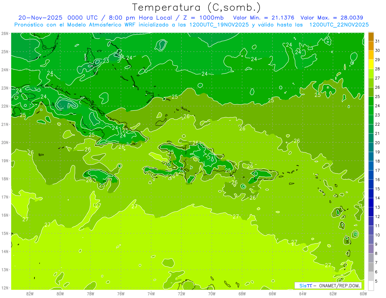Click the 15N latitude axis label

click(x=5, y=233)
